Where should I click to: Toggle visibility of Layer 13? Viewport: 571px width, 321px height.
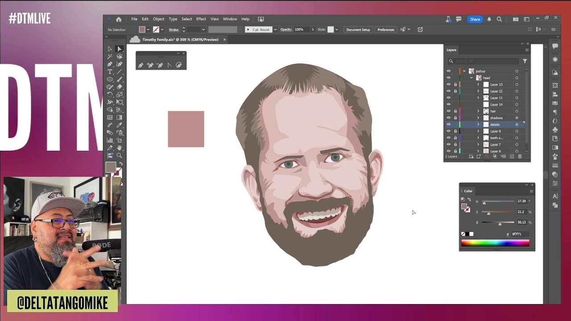point(449,84)
